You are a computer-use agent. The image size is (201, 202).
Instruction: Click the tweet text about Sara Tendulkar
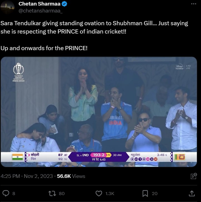pos(94,27)
